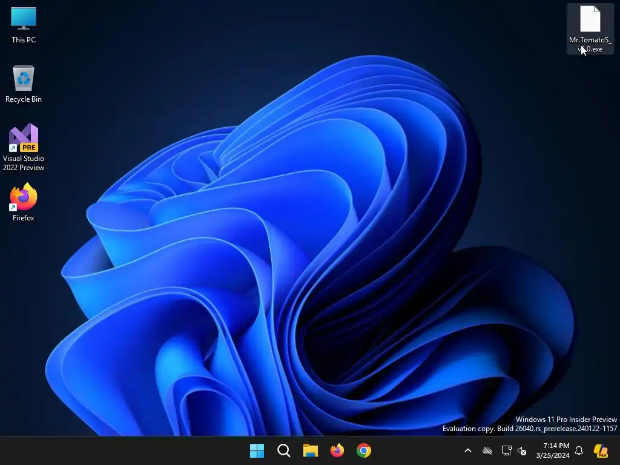Select Visual Studio 2022 Preview shortcut
Viewport: 620px width, 465px height.
[x=24, y=147]
